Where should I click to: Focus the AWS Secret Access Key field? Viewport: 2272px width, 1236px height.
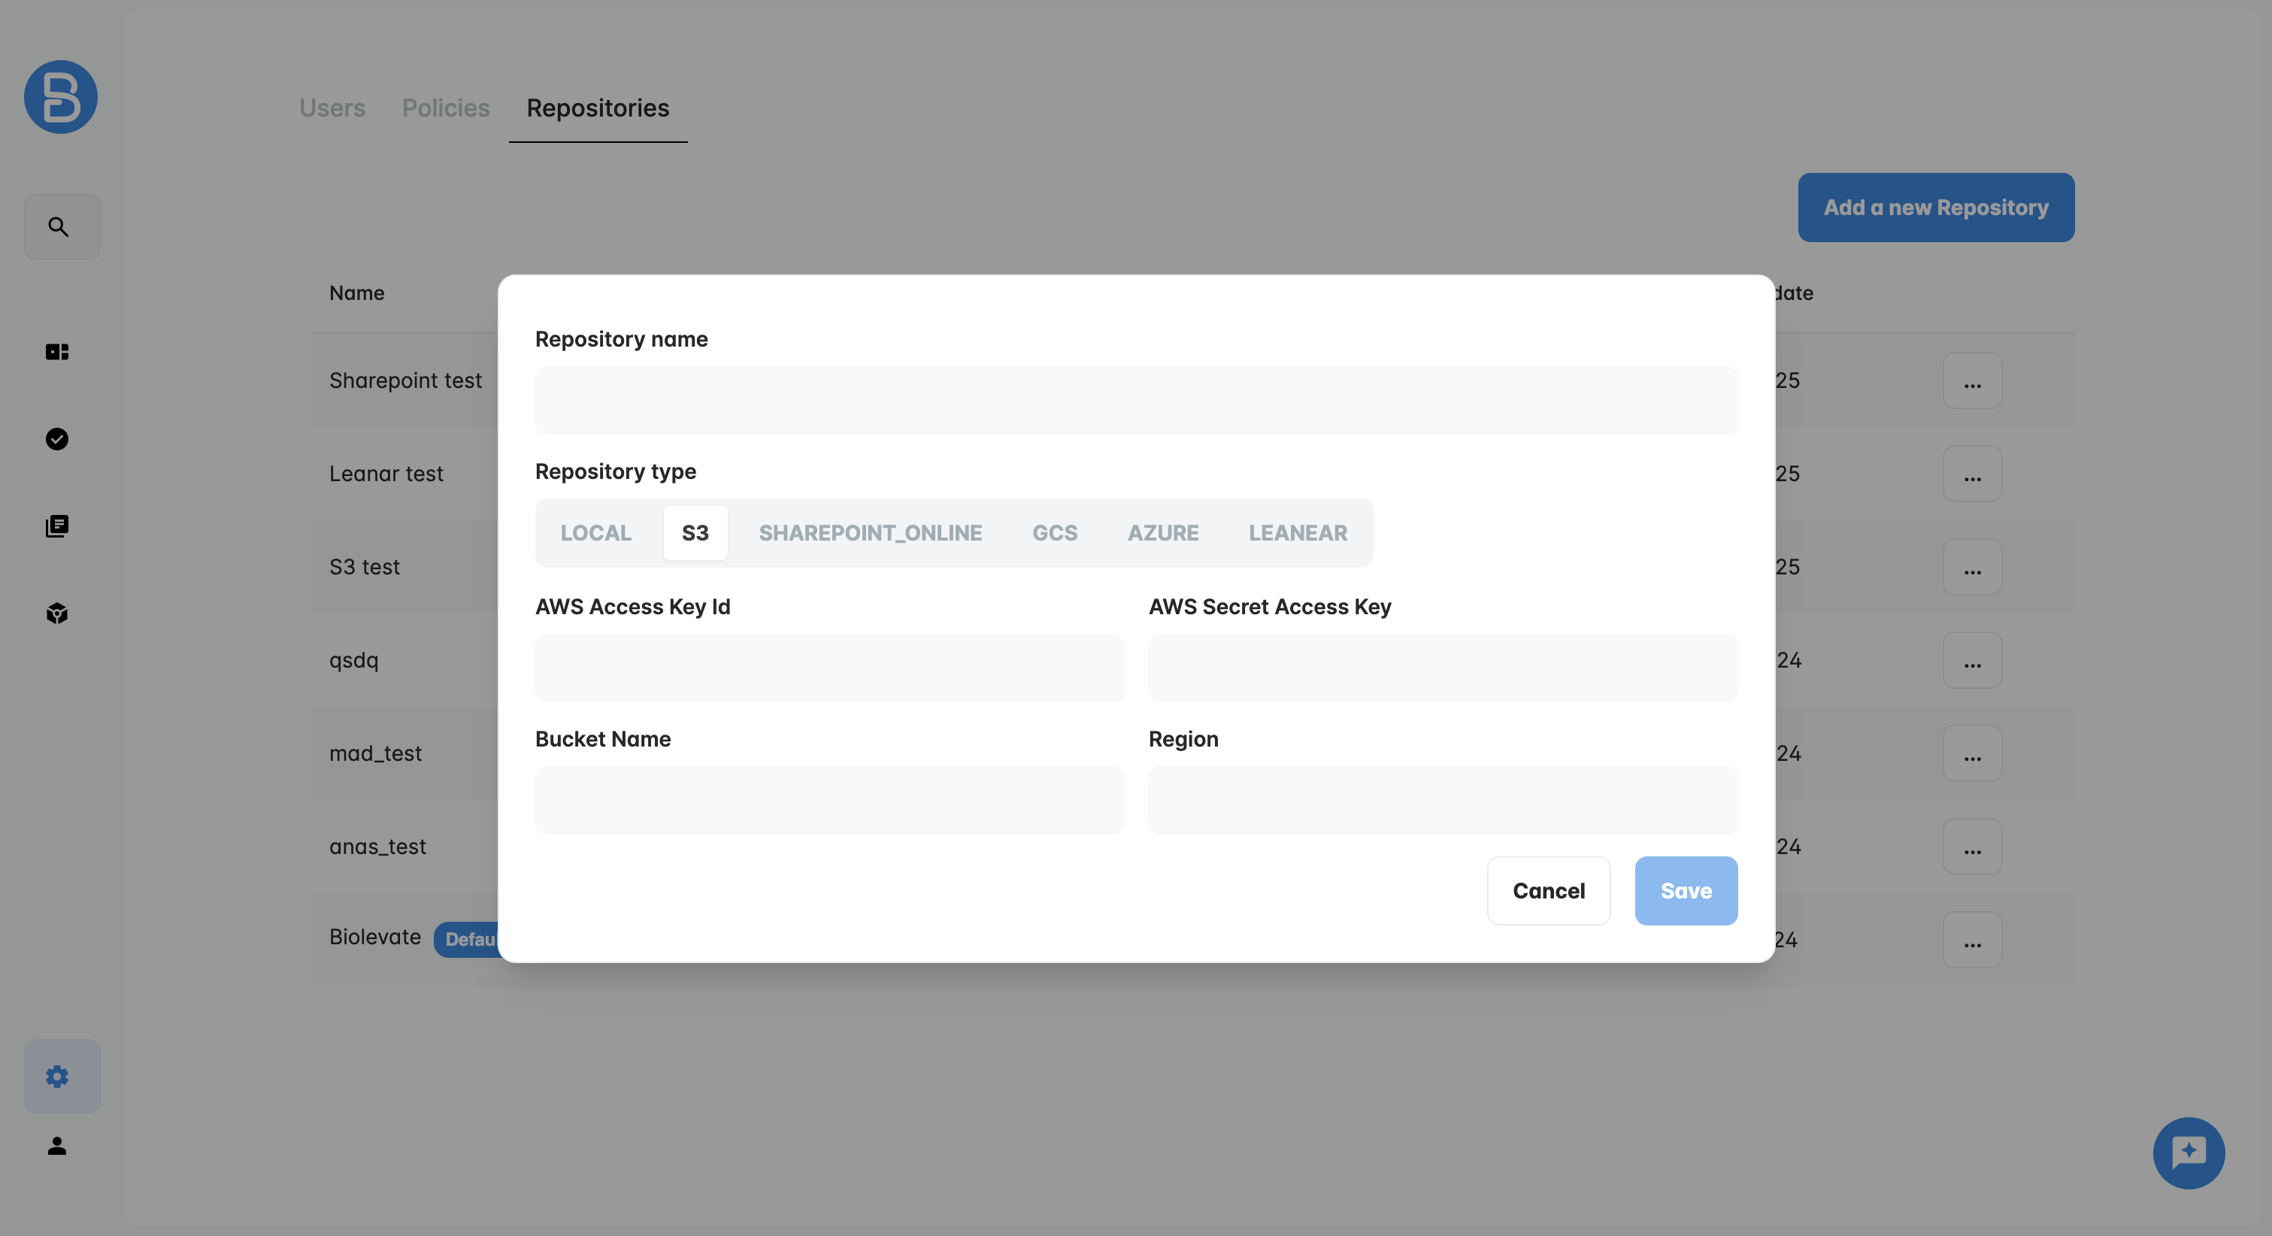[1443, 668]
